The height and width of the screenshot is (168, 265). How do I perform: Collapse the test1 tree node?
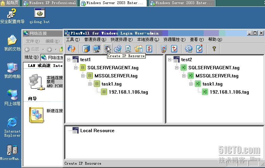[x=68, y=59]
